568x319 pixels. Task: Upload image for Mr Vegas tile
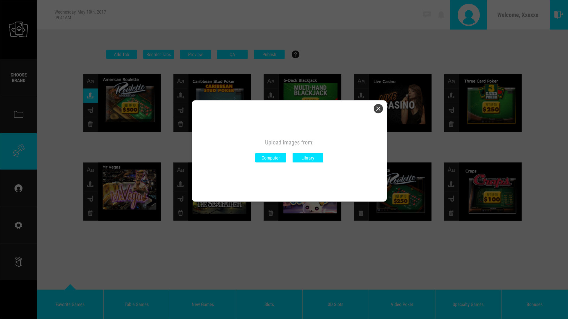pos(90,184)
